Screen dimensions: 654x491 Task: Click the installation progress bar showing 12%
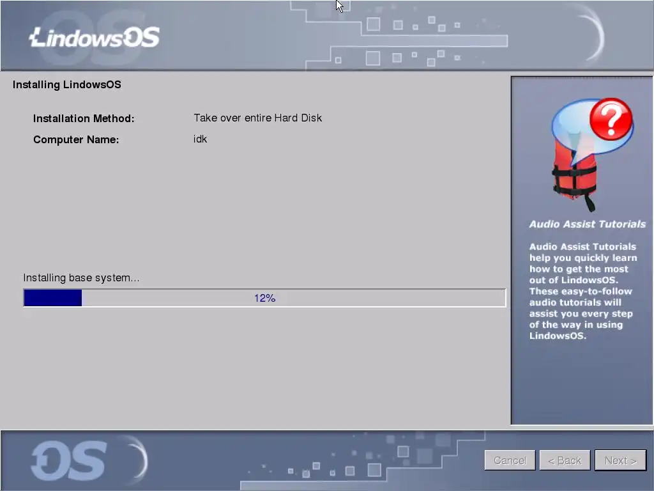[x=264, y=298]
